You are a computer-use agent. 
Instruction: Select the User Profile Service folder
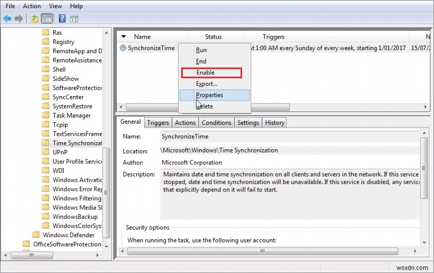(x=77, y=161)
